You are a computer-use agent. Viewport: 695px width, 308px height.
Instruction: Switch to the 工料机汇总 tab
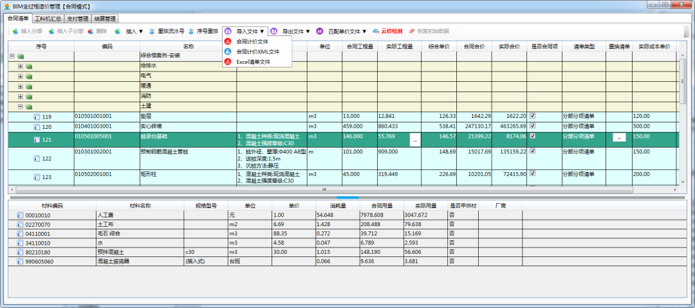(48, 19)
